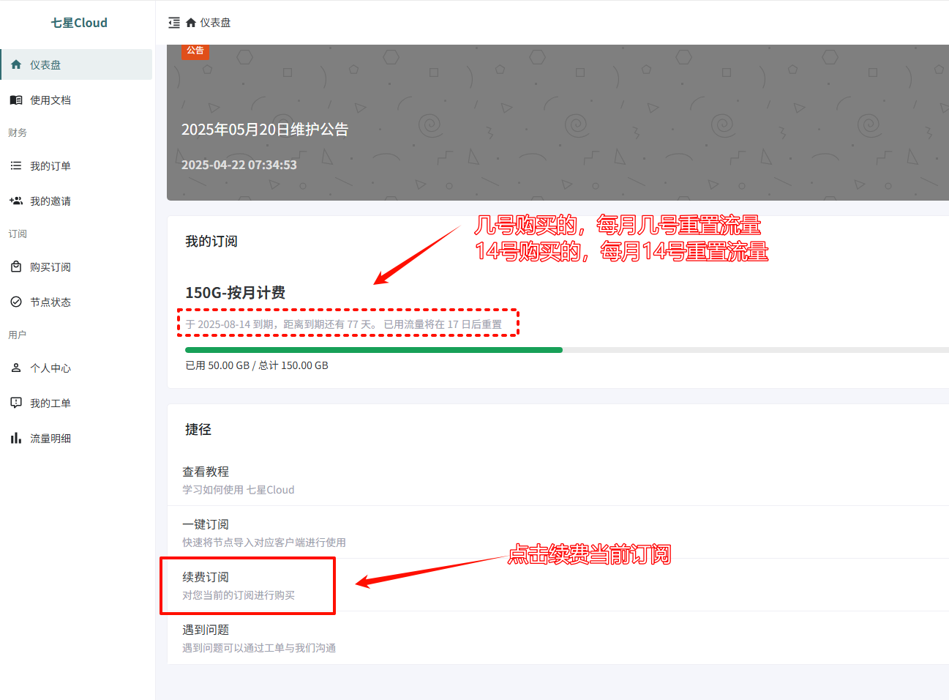
Task: Click the 个人中心 person icon
Action: [16, 368]
